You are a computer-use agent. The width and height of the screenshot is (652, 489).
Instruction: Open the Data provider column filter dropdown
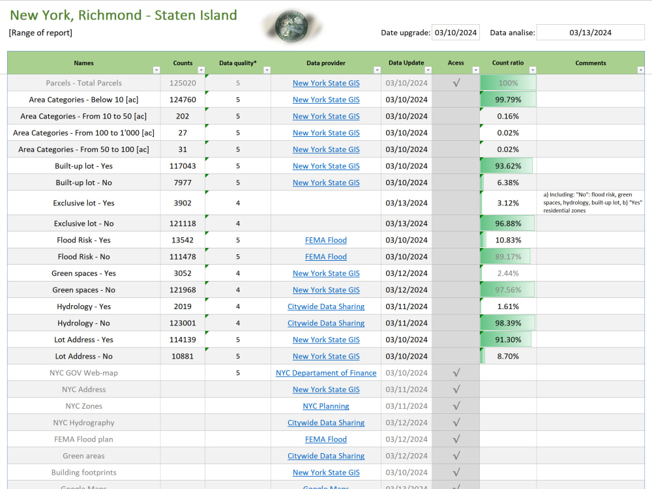coord(377,70)
